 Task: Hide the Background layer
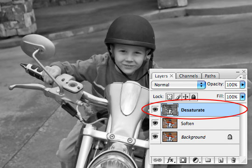[155, 137]
